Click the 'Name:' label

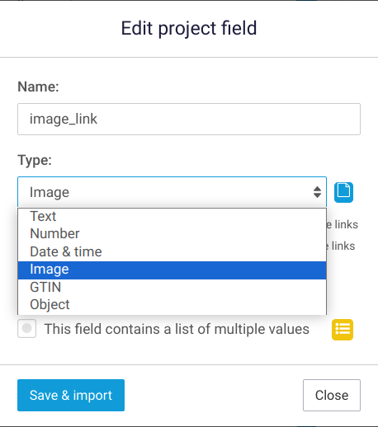click(x=38, y=87)
